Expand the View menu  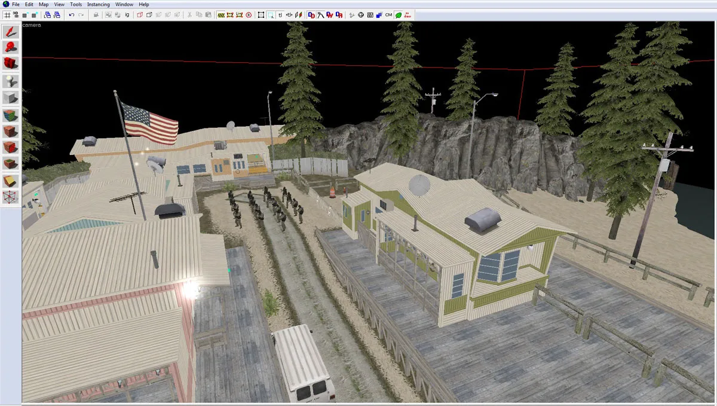59,4
